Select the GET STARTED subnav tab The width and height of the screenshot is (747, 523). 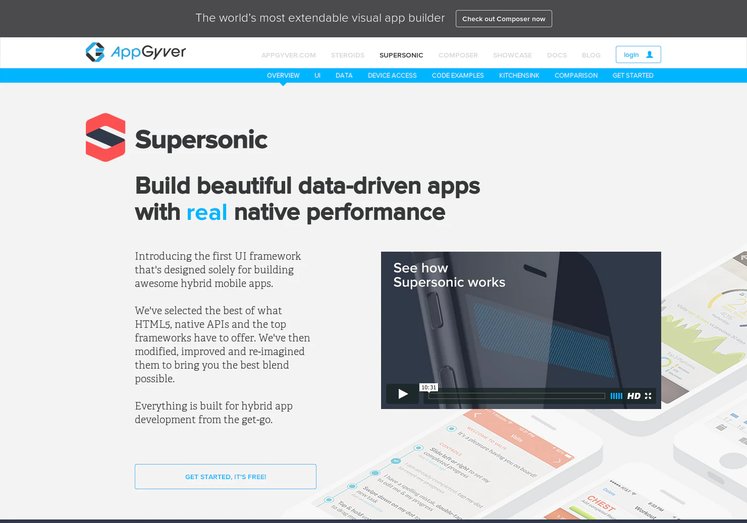click(x=633, y=76)
